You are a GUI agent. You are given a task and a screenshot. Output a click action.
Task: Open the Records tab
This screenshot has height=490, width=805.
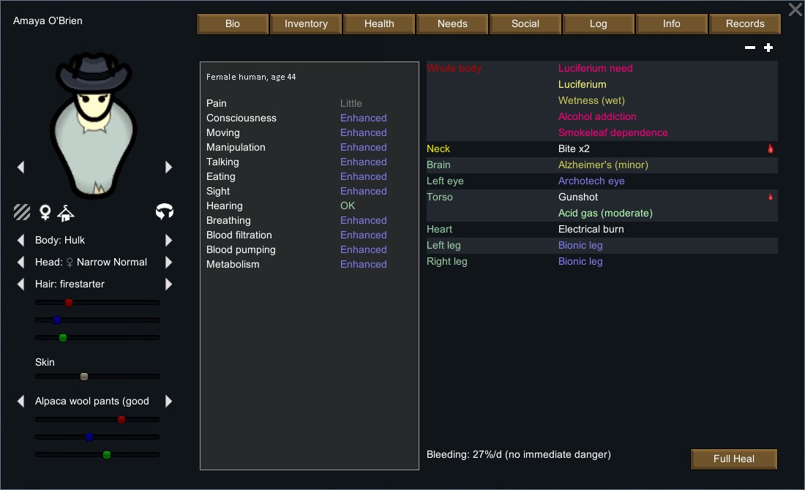745,23
